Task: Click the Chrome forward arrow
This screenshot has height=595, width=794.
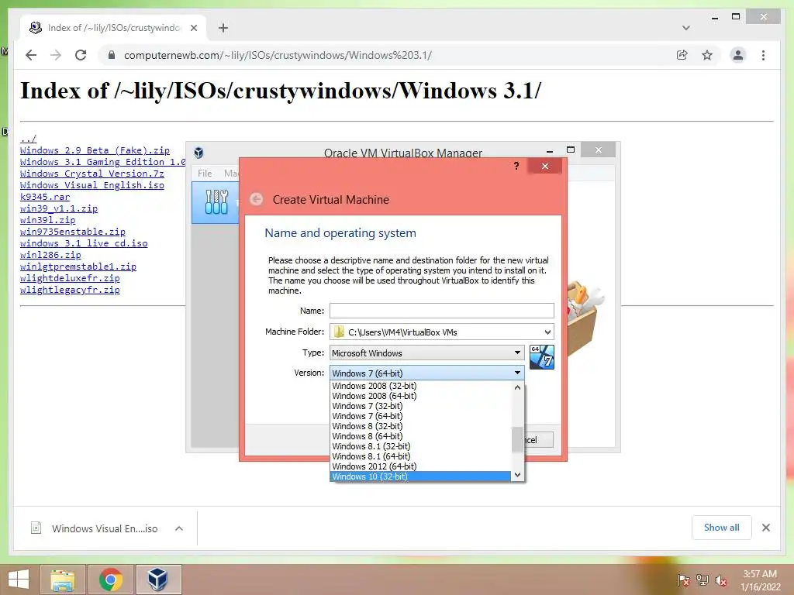Action: (56, 55)
